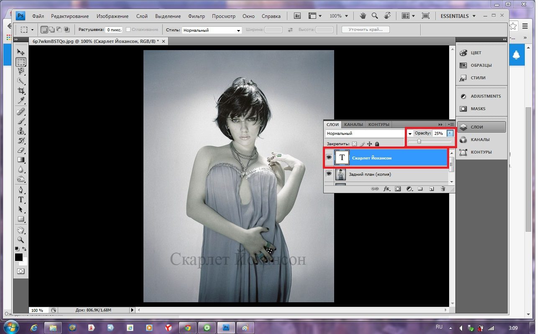Delete the selected layer
The image size is (547, 334).
pyautogui.click(x=443, y=189)
